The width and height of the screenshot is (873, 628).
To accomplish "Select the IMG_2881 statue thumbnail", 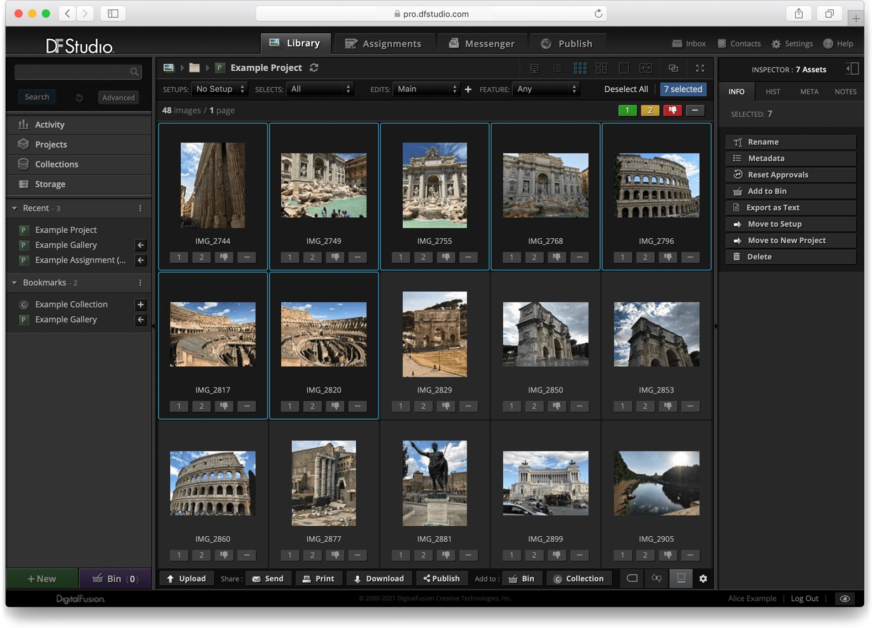I will [x=434, y=483].
